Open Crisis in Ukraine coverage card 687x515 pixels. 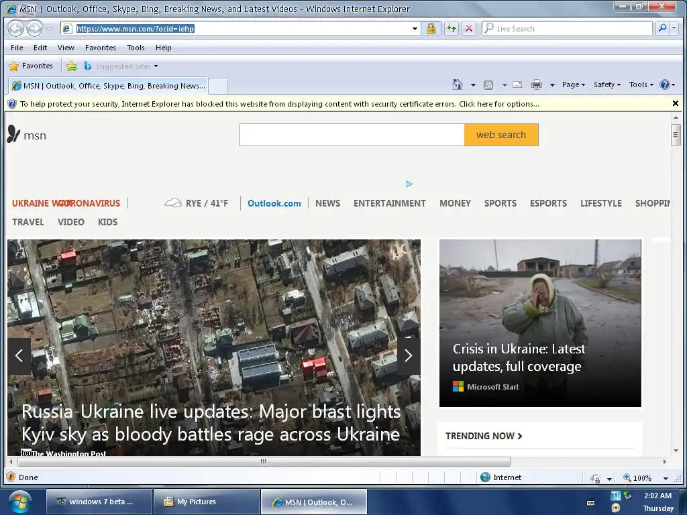coord(540,323)
